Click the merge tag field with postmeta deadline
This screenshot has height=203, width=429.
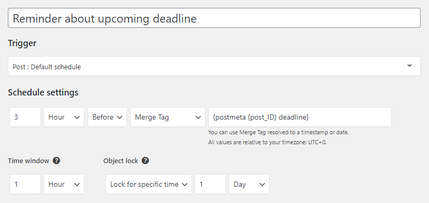(x=300, y=117)
